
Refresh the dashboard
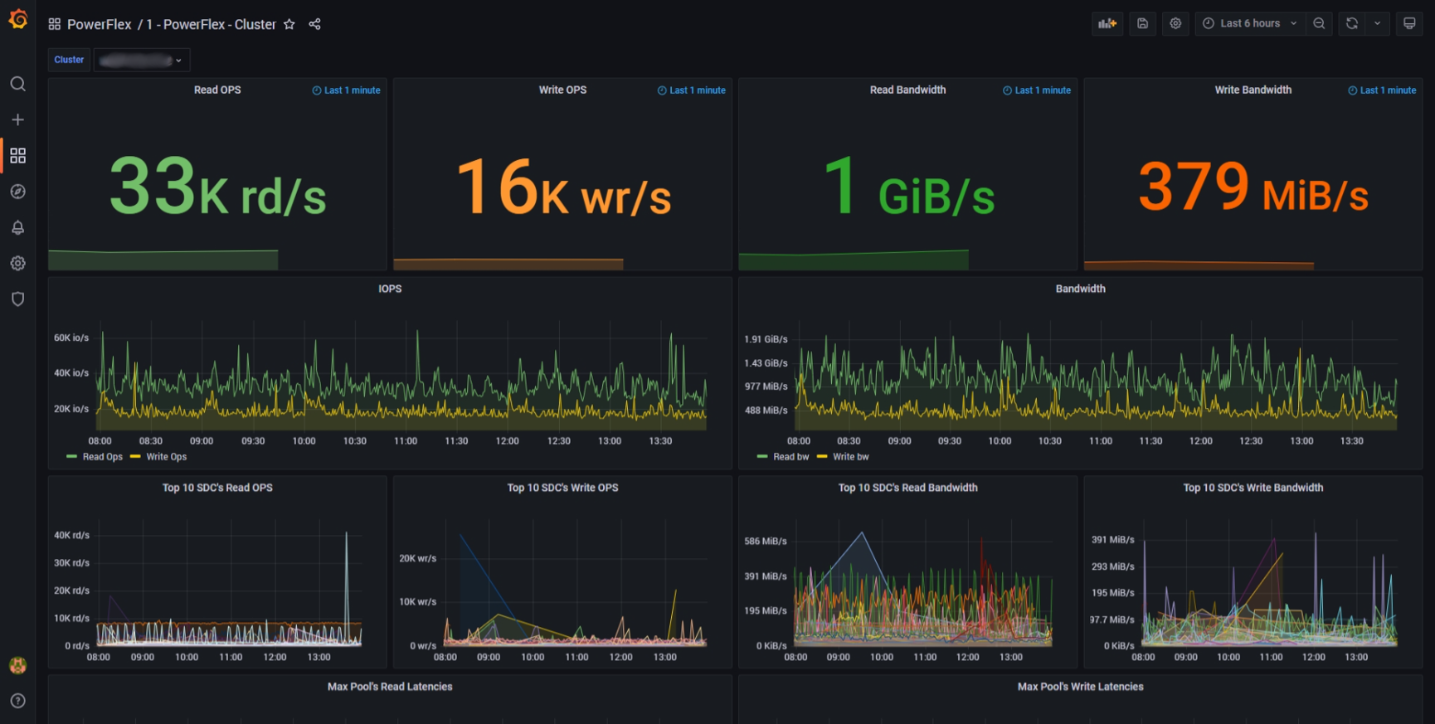click(x=1352, y=23)
